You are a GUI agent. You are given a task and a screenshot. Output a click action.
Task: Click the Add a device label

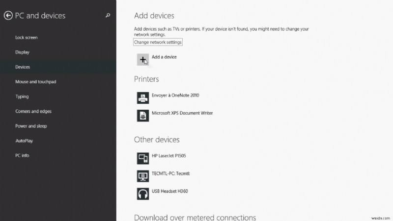point(164,57)
